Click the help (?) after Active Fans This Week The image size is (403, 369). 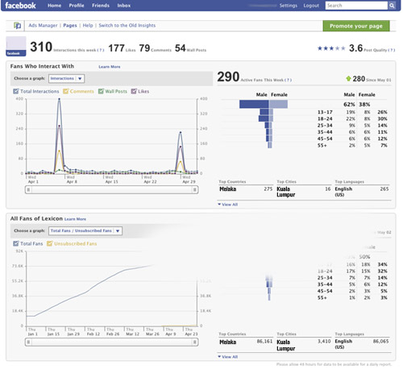(x=288, y=80)
